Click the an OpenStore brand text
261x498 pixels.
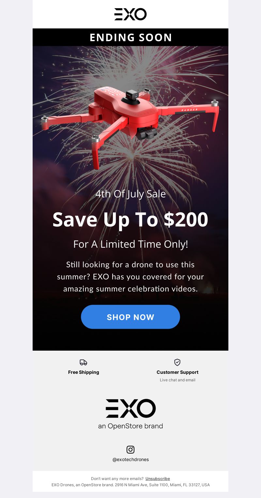pyautogui.click(x=130, y=426)
